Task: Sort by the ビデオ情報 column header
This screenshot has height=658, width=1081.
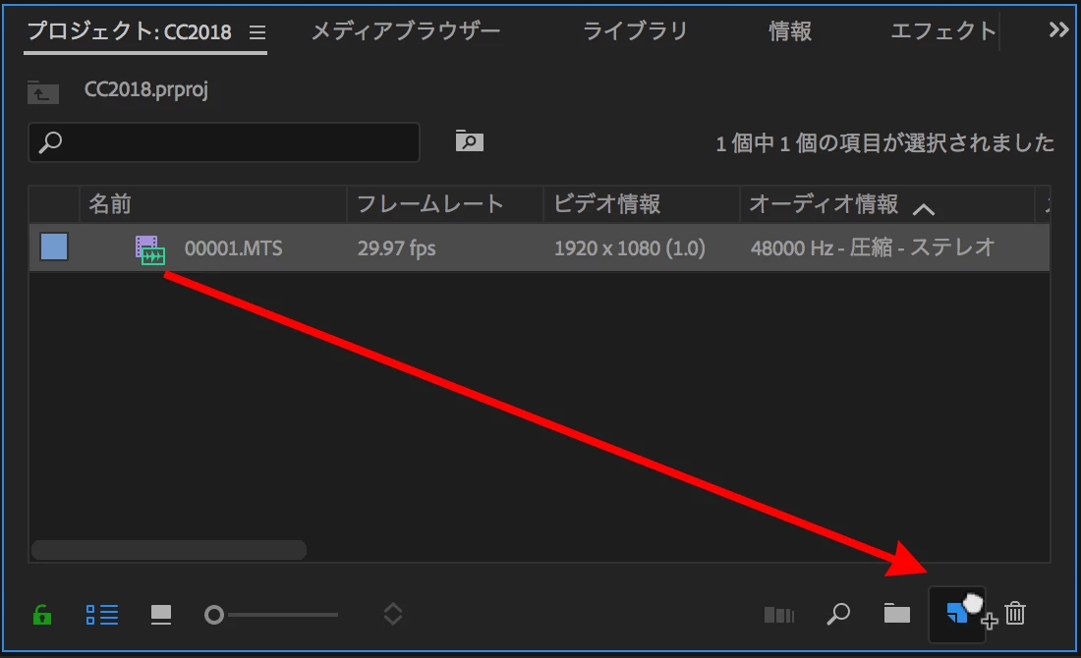Action: [641, 204]
